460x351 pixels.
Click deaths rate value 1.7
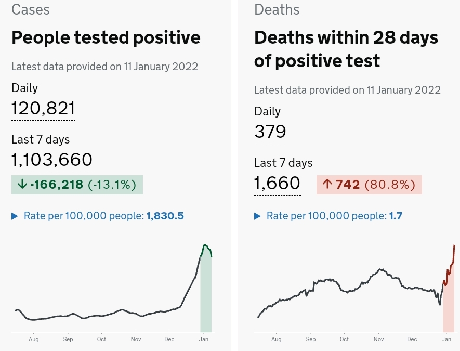point(396,216)
